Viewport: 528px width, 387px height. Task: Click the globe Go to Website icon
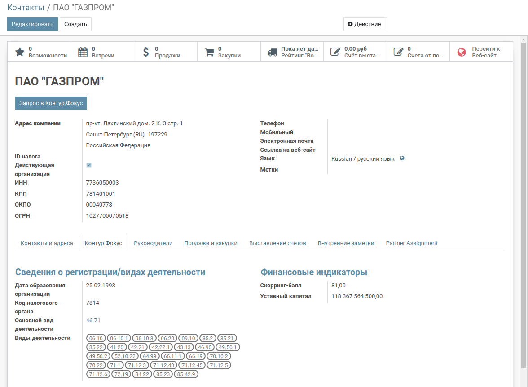click(x=462, y=52)
